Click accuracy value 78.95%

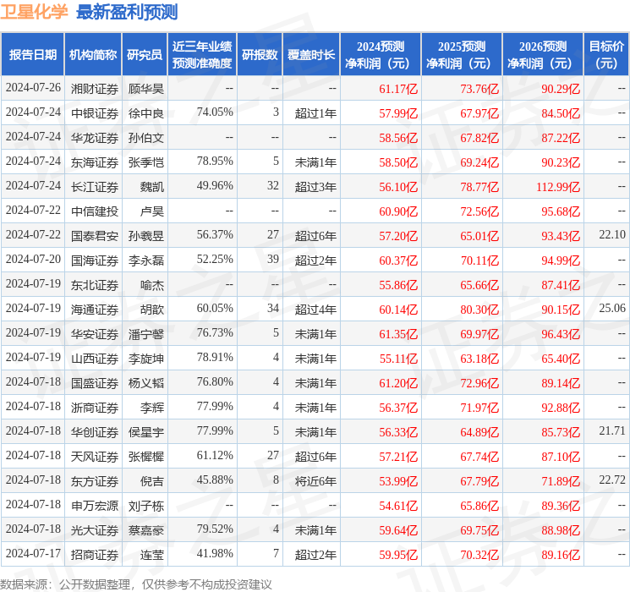coord(215,162)
